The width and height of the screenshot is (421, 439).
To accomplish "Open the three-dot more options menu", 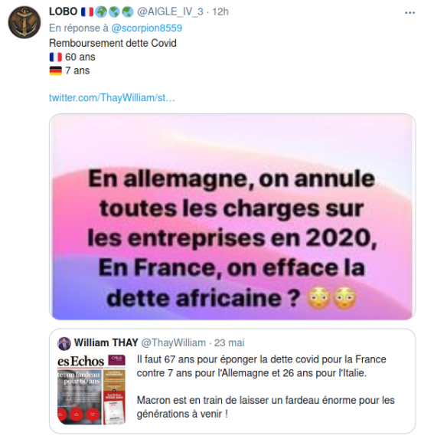I will (x=410, y=12).
